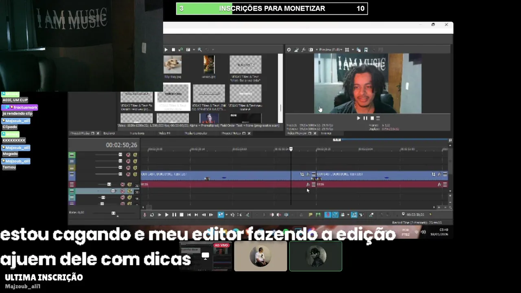Open the edit tool dropdown arrow
The height and width of the screenshot is (293, 521).
pyautogui.click(x=226, y=214)
